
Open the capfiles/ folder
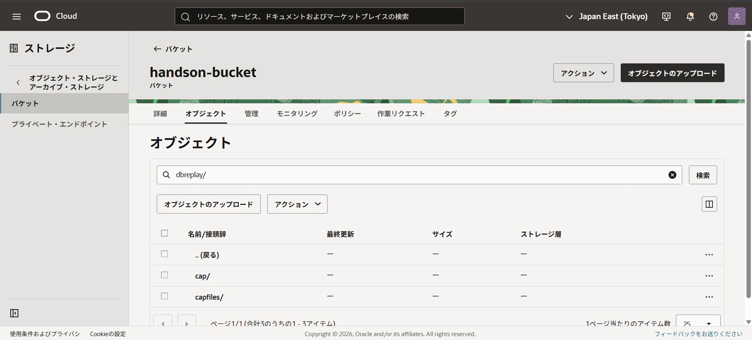tap(209, 297)
